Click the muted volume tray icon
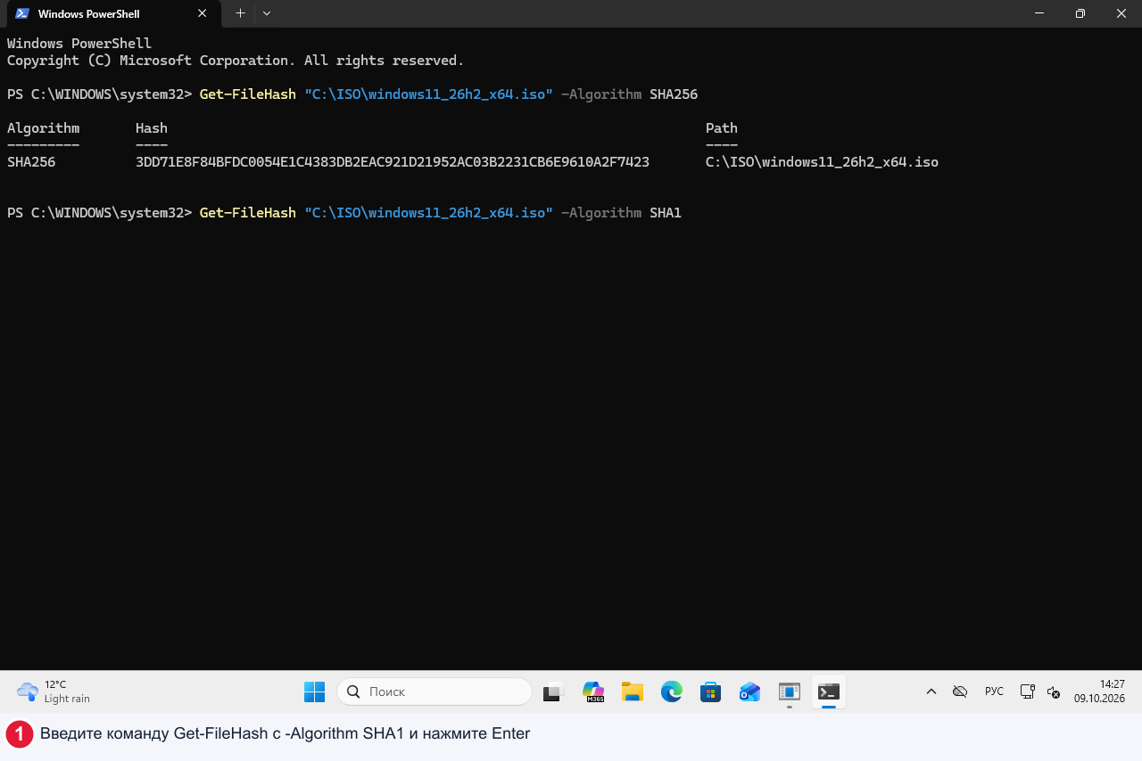This screenshot has height=761, width=1142. [x=1054, y=691]
